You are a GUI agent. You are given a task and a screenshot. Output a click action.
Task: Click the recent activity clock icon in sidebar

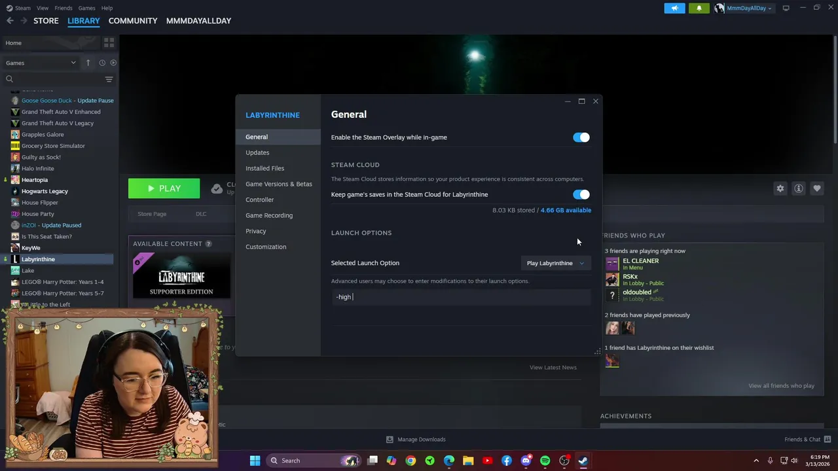[x=102, y=63]
